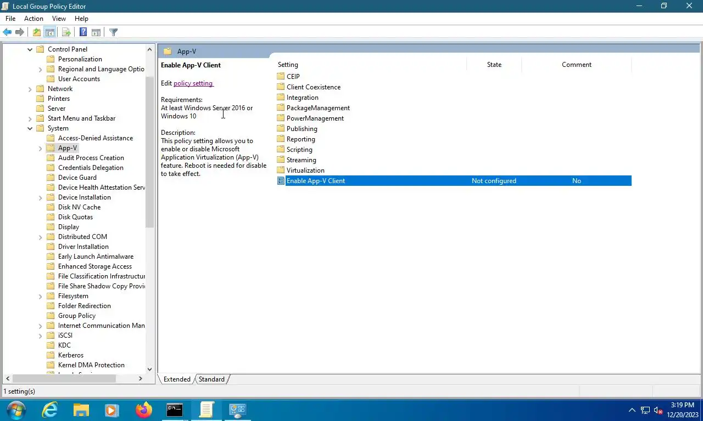Show hidden tray icons chevron
703x421 pixels.
[x=632, y=410]
